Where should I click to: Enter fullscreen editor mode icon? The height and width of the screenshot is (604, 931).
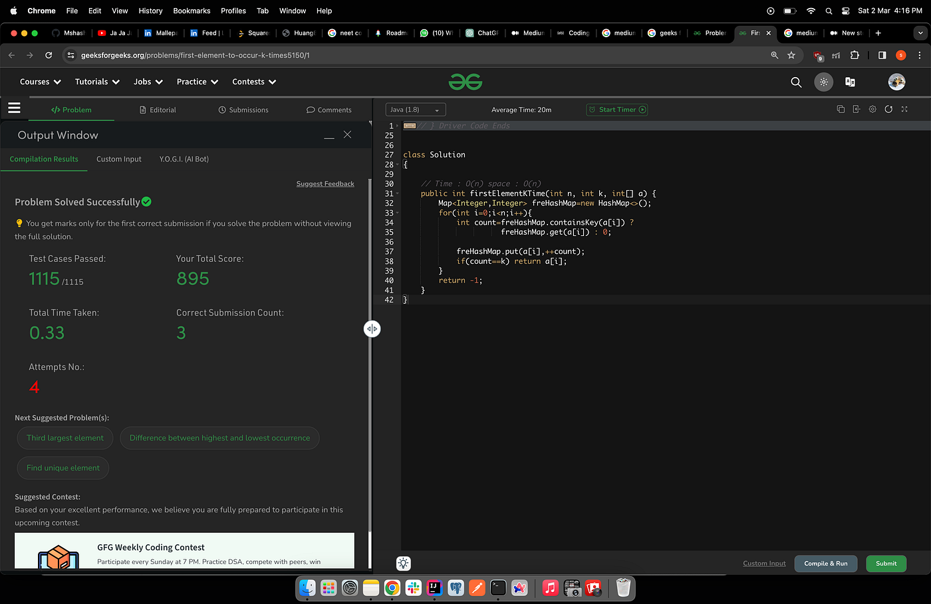point(904,109)
